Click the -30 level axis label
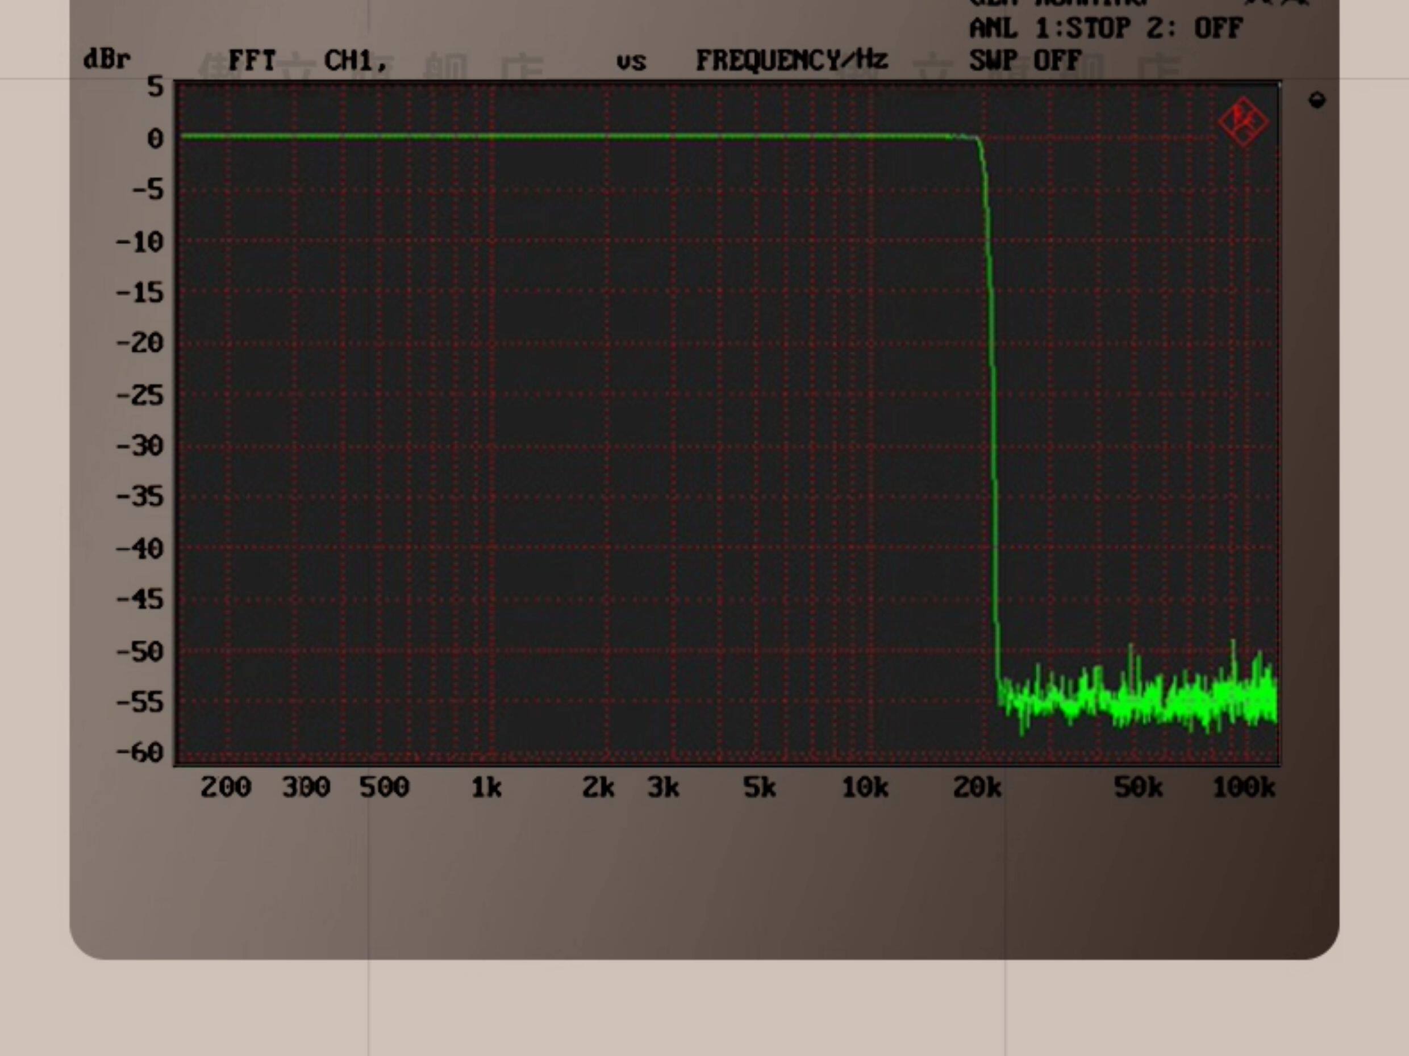 pyautogui.click(x=140, y=446)
